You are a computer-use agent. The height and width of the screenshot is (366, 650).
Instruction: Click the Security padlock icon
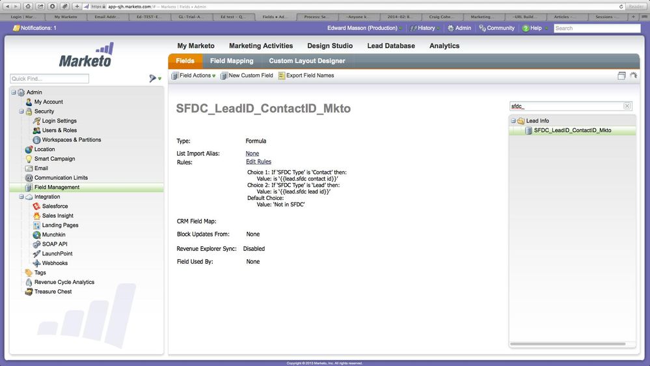tap(29, 111)
